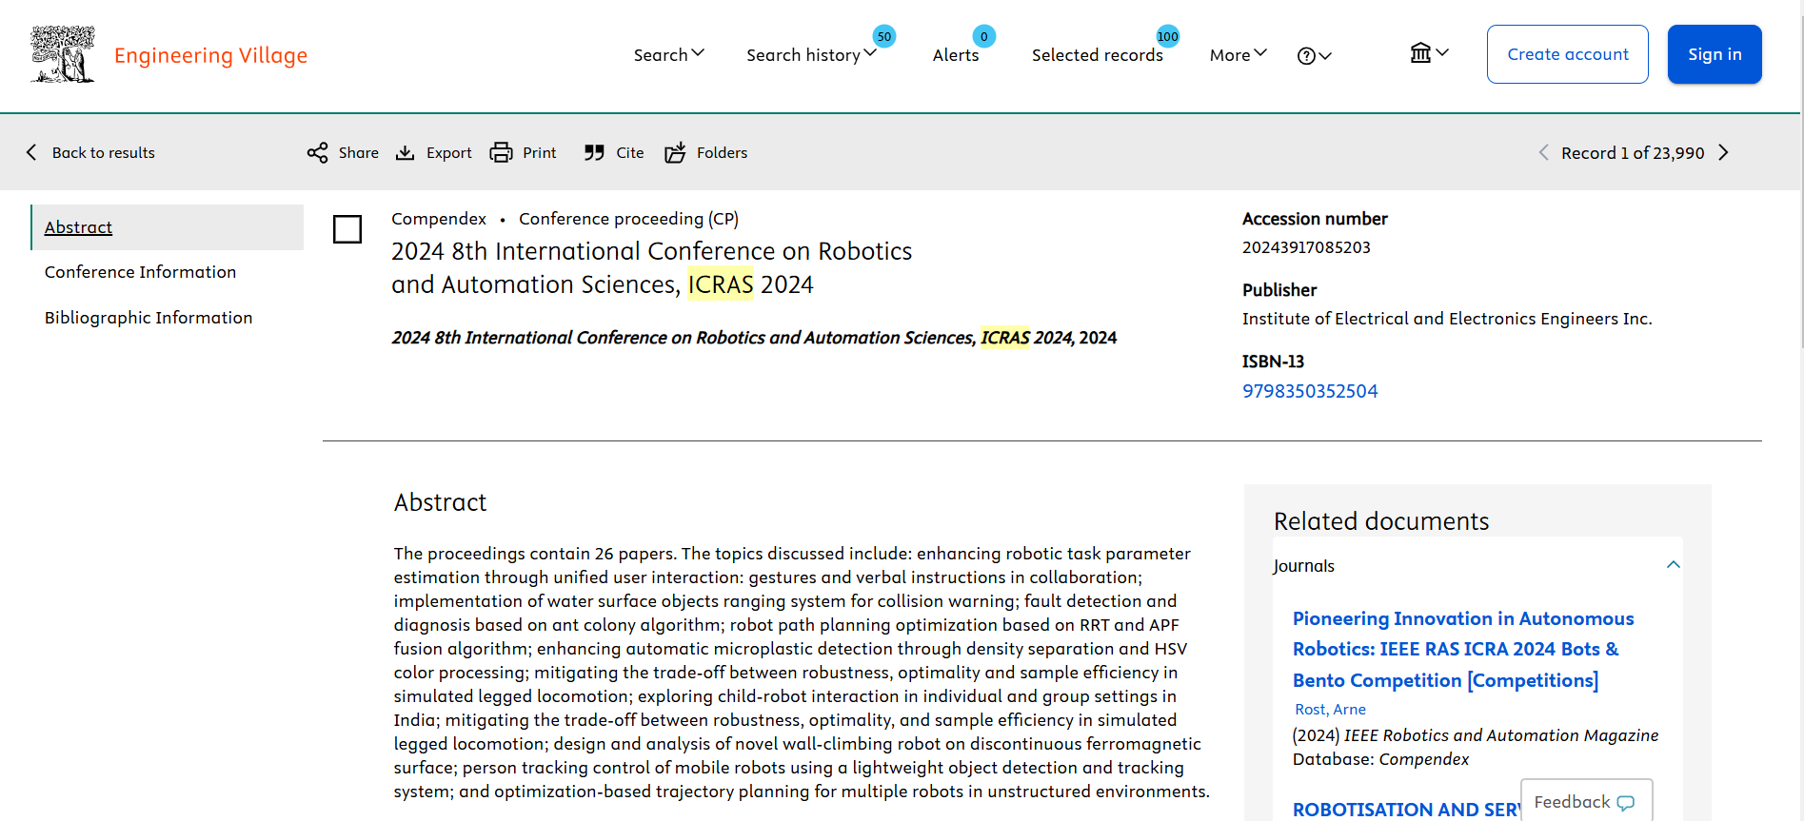
Task: Open the help question mark menu
Action: coord(1314,56)
